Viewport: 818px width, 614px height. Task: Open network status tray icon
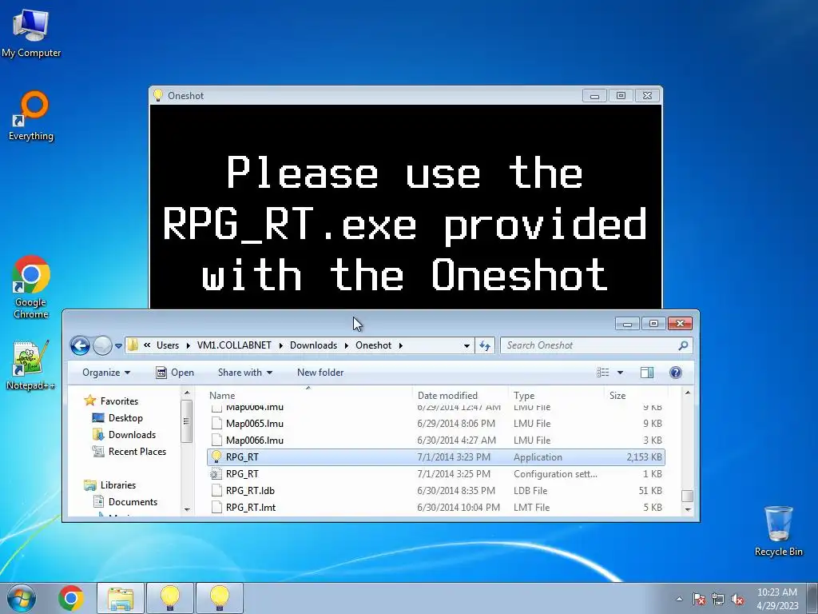[718, 599]
